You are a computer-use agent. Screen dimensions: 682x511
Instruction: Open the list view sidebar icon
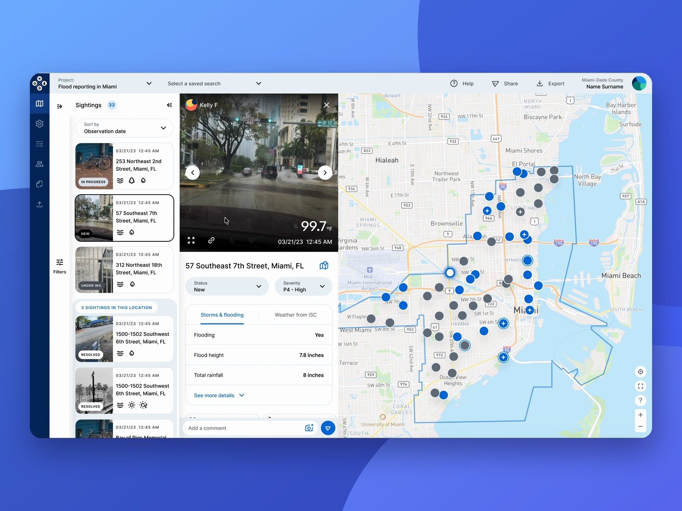(40, 144)
